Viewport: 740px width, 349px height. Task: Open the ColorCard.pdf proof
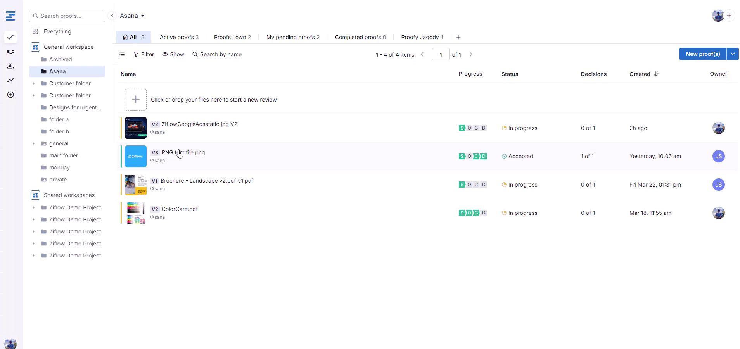180,209
